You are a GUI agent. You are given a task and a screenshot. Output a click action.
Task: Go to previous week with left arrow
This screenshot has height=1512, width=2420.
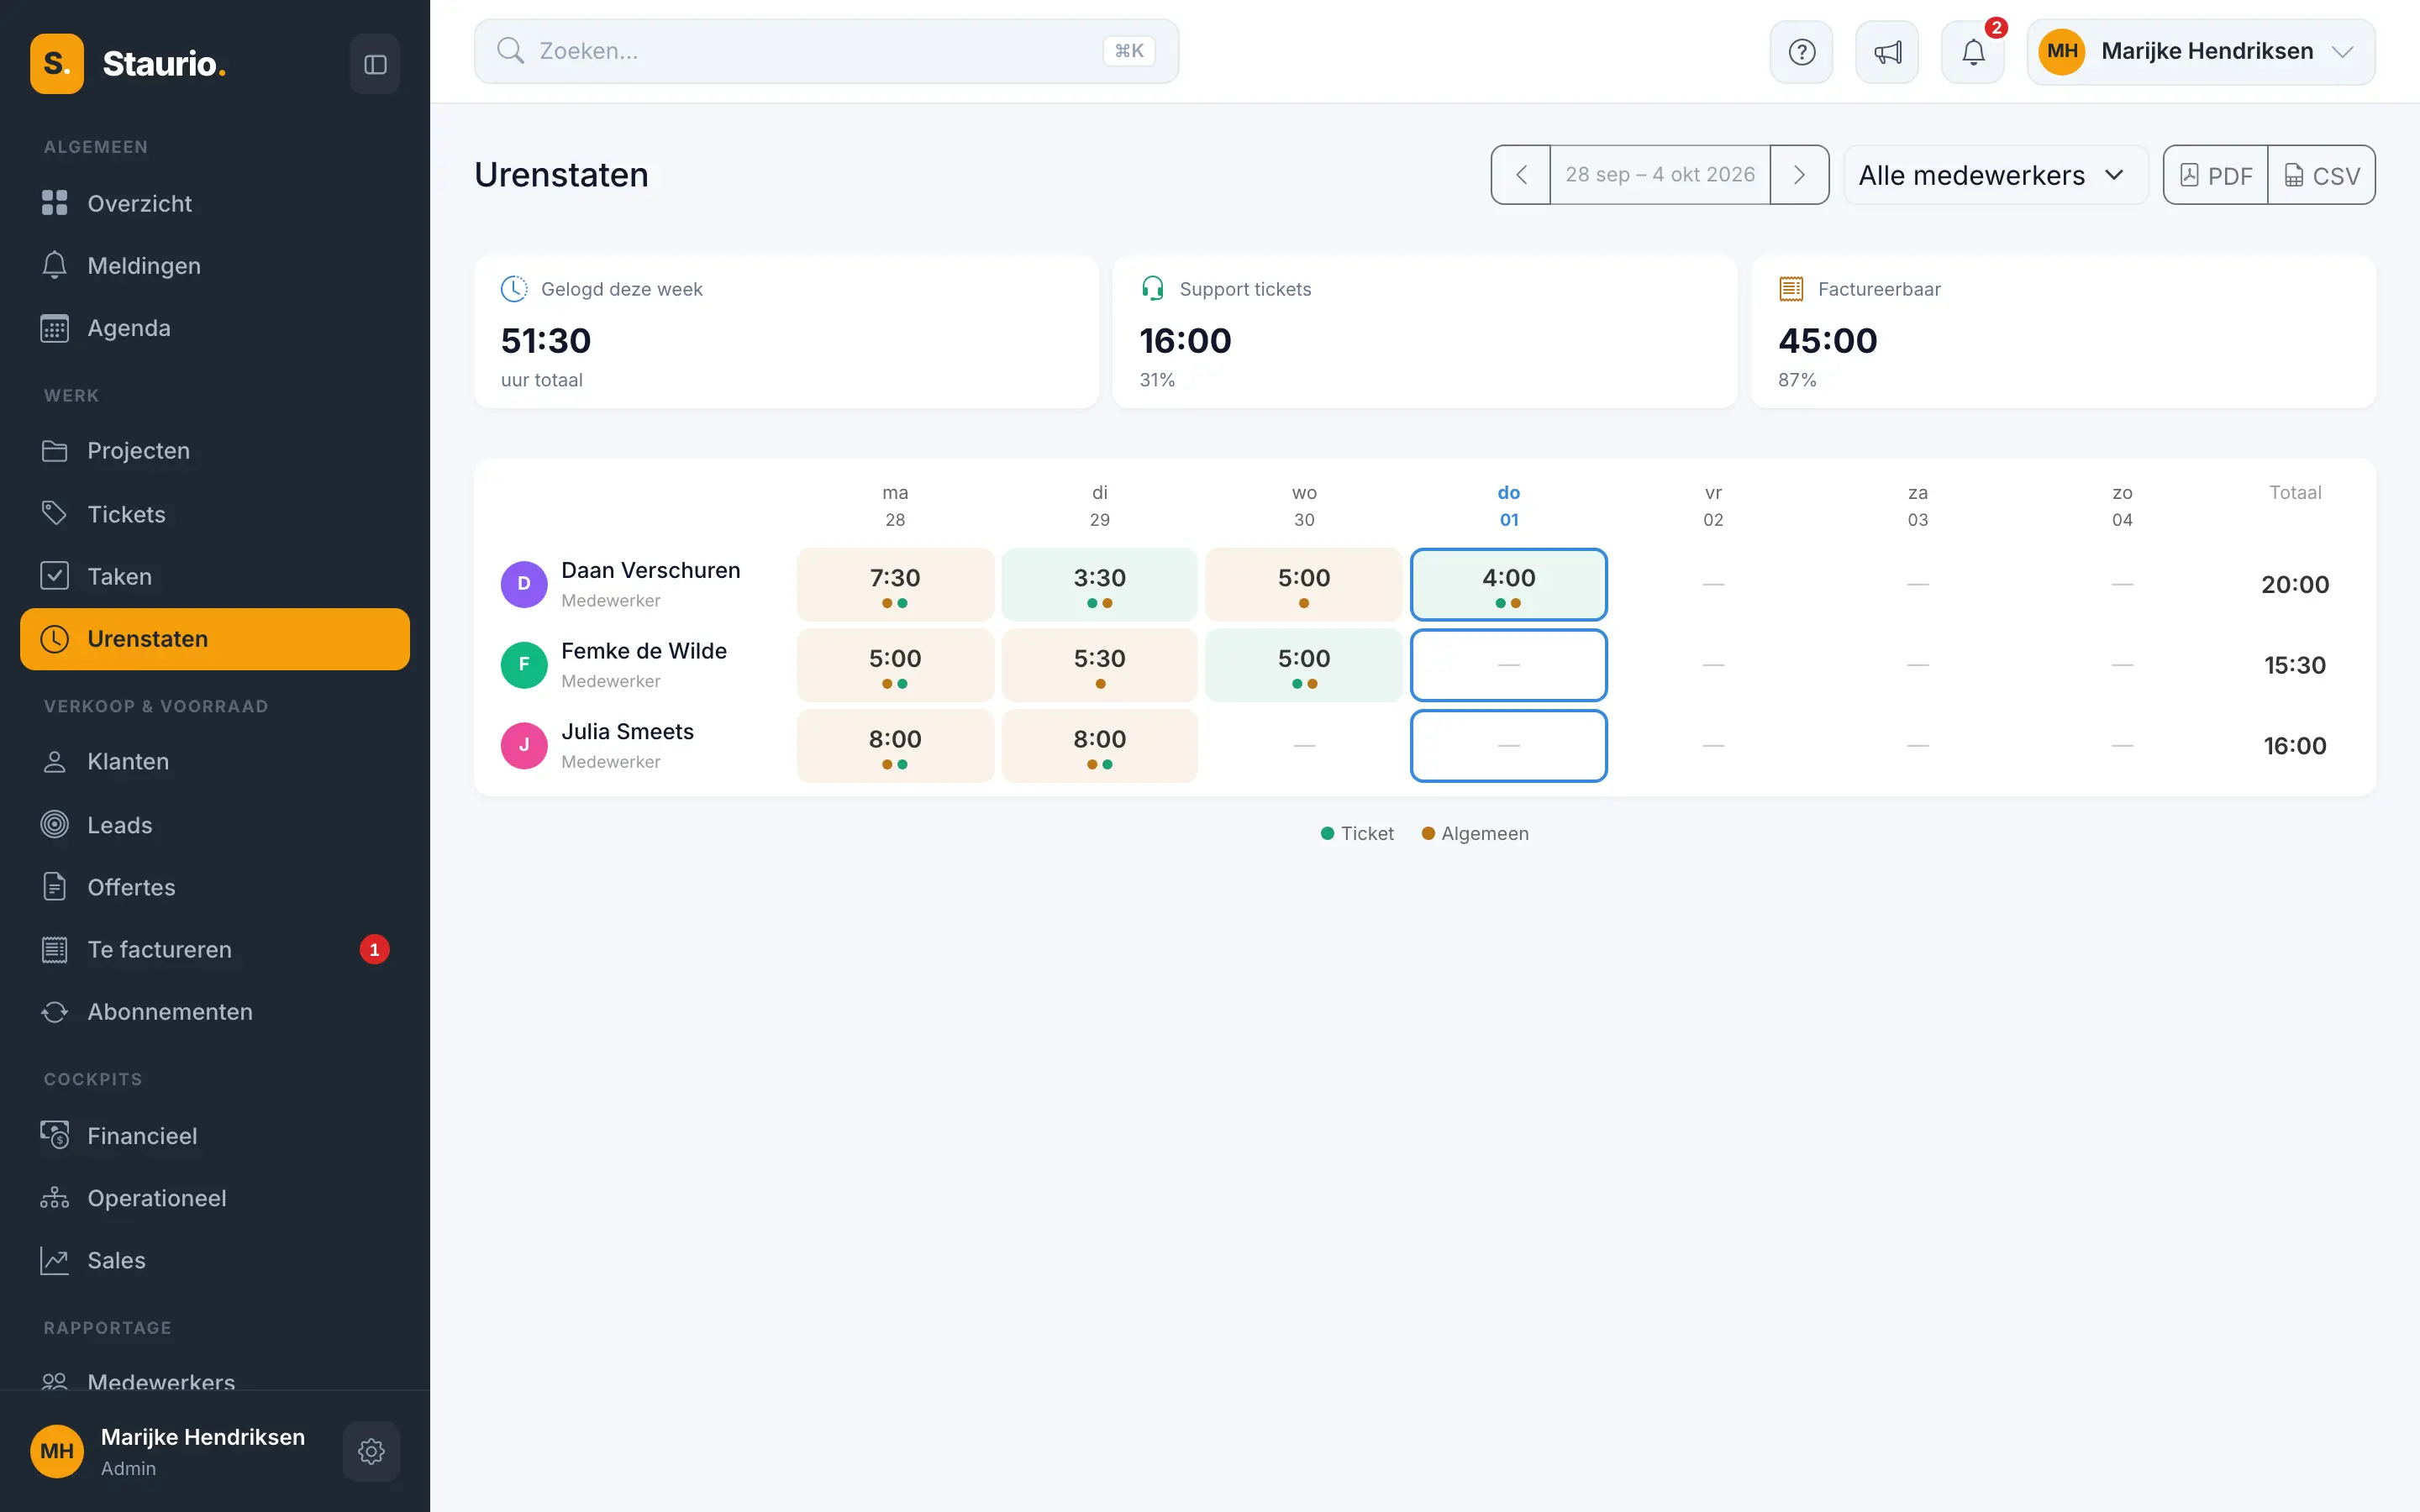pos(1521,175)
